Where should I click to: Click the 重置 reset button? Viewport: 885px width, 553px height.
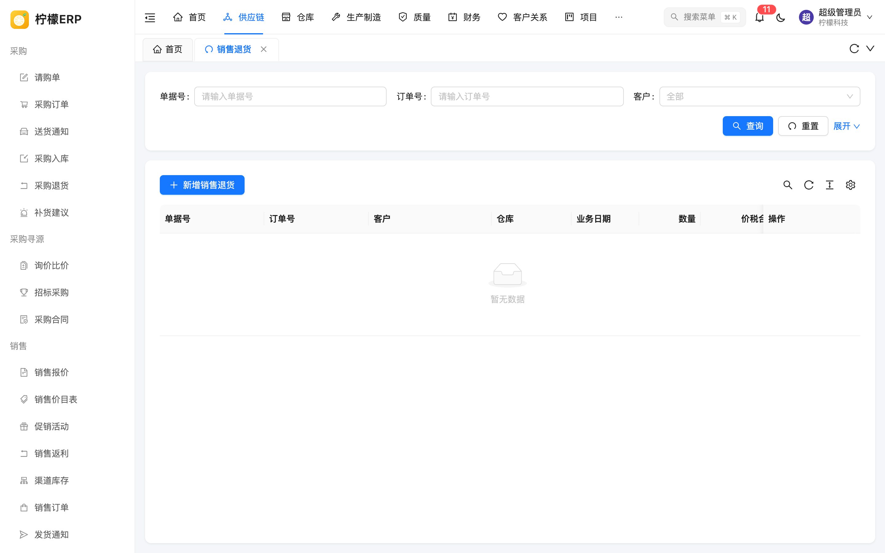click(x=803, y=126)
